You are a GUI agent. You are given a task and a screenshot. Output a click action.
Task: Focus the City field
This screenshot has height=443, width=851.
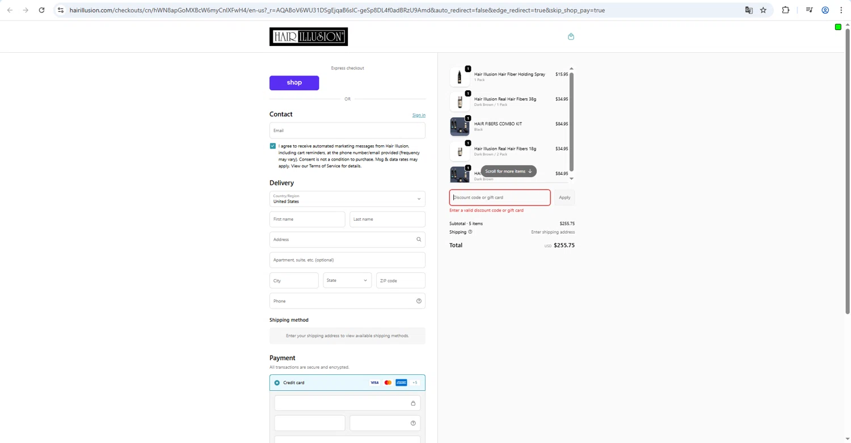[294, 280]
